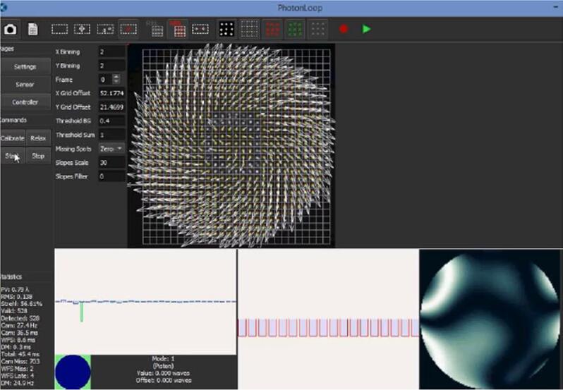Switch to the Controller page
The image size is (563, 390).
pos(25,102)
